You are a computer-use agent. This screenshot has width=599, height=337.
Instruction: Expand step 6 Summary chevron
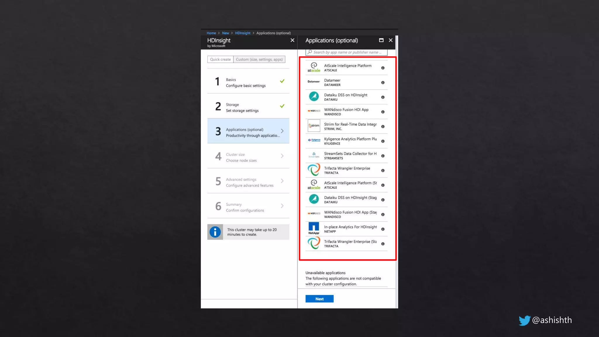click(x=282, y=206)
